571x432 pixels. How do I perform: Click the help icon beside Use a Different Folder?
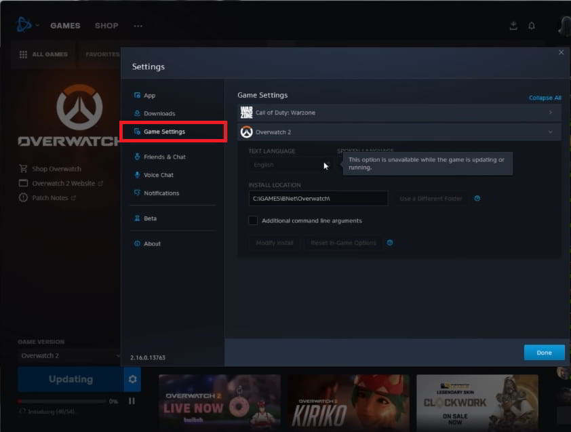477,198
